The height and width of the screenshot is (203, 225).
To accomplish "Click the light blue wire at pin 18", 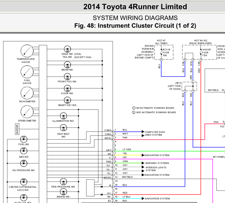I will click(128, 199).
